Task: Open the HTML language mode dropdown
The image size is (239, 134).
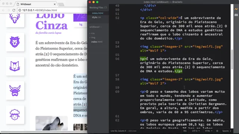Action: click(208, 131)
